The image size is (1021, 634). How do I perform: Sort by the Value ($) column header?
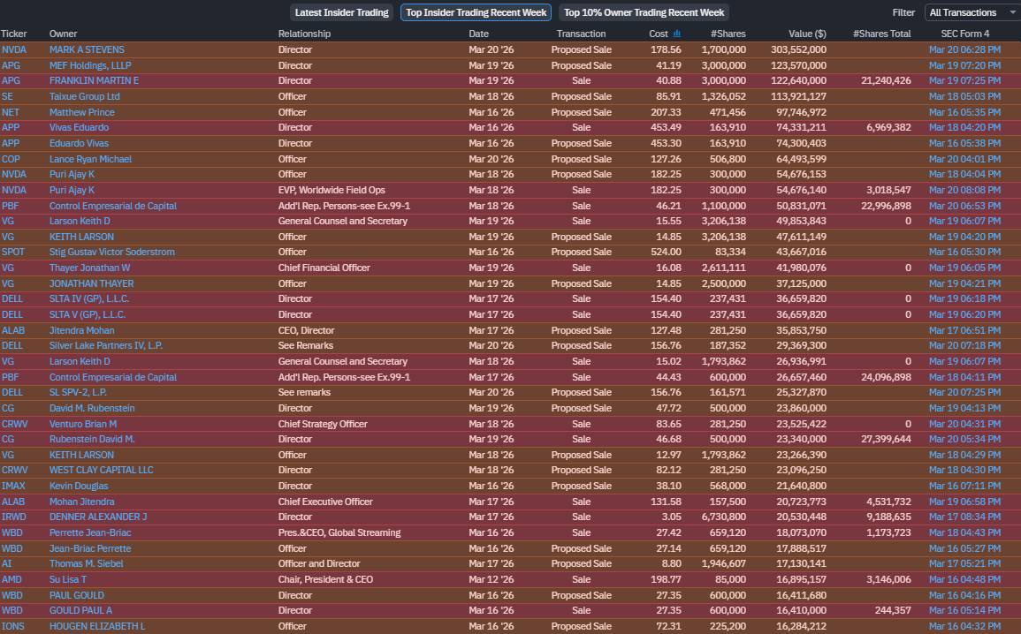click(x=807, y=34)
